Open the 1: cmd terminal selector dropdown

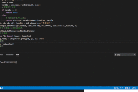tap(125, 55)
